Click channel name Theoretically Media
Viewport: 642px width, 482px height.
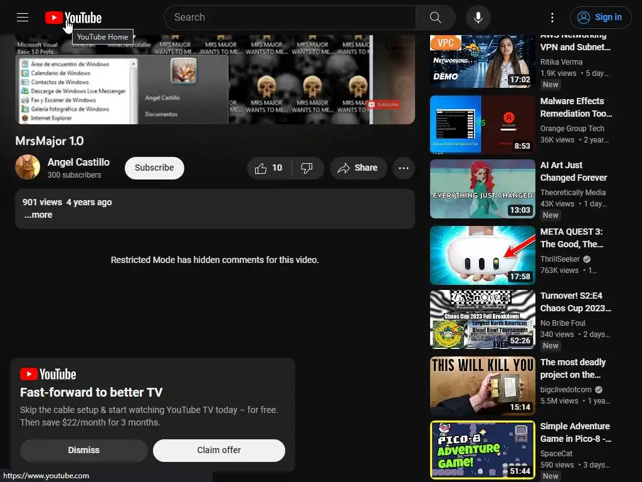(x=573, y=192)
